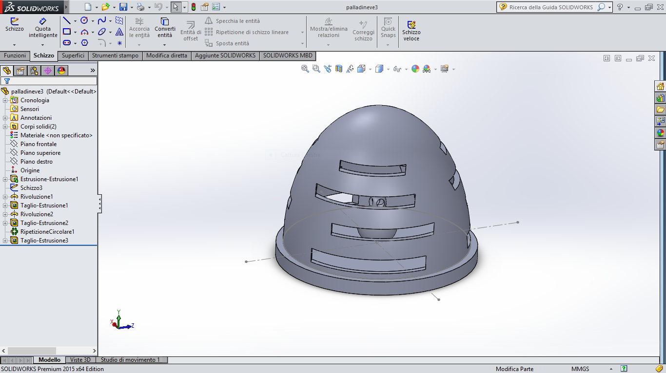Activate the Straight Slot tool

pyautogui.click(x=67, y=43)
